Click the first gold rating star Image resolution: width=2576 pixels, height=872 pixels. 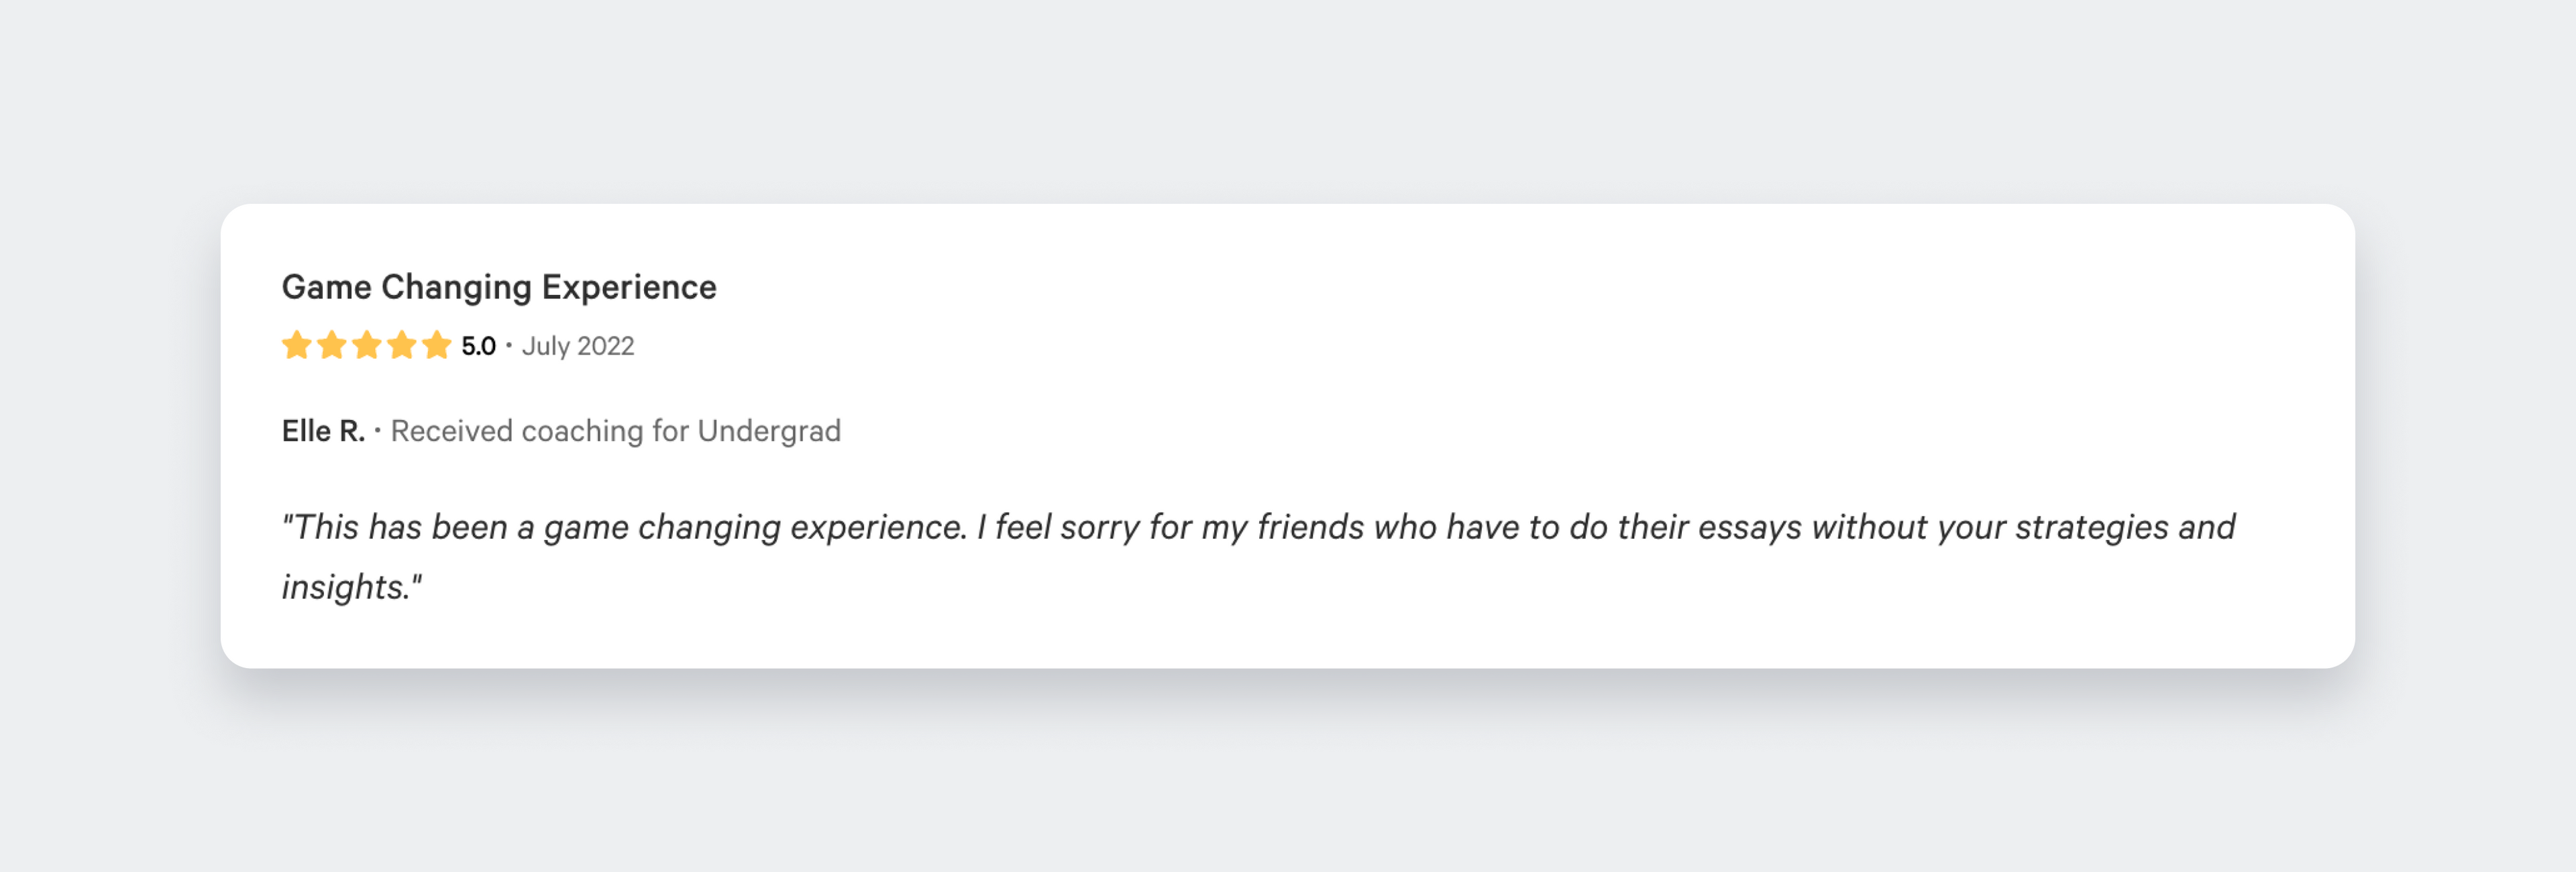point(297,345)
